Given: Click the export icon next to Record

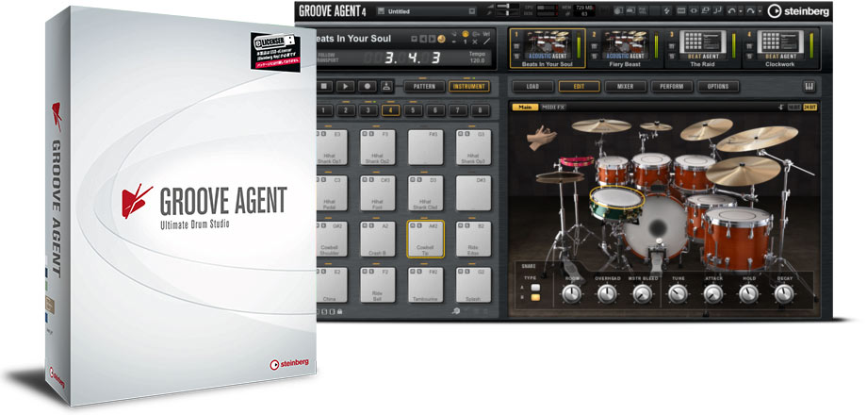Looking at the screenshot, I should 386,87.
